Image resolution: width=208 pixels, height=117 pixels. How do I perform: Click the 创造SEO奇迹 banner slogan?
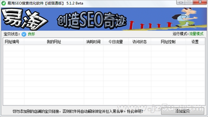coord(92,20)
